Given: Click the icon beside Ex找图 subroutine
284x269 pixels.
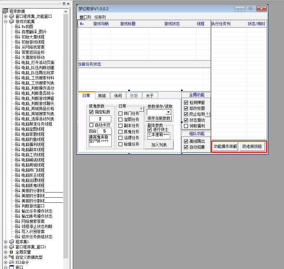Looking at the screenshot, I should [18, 27].
